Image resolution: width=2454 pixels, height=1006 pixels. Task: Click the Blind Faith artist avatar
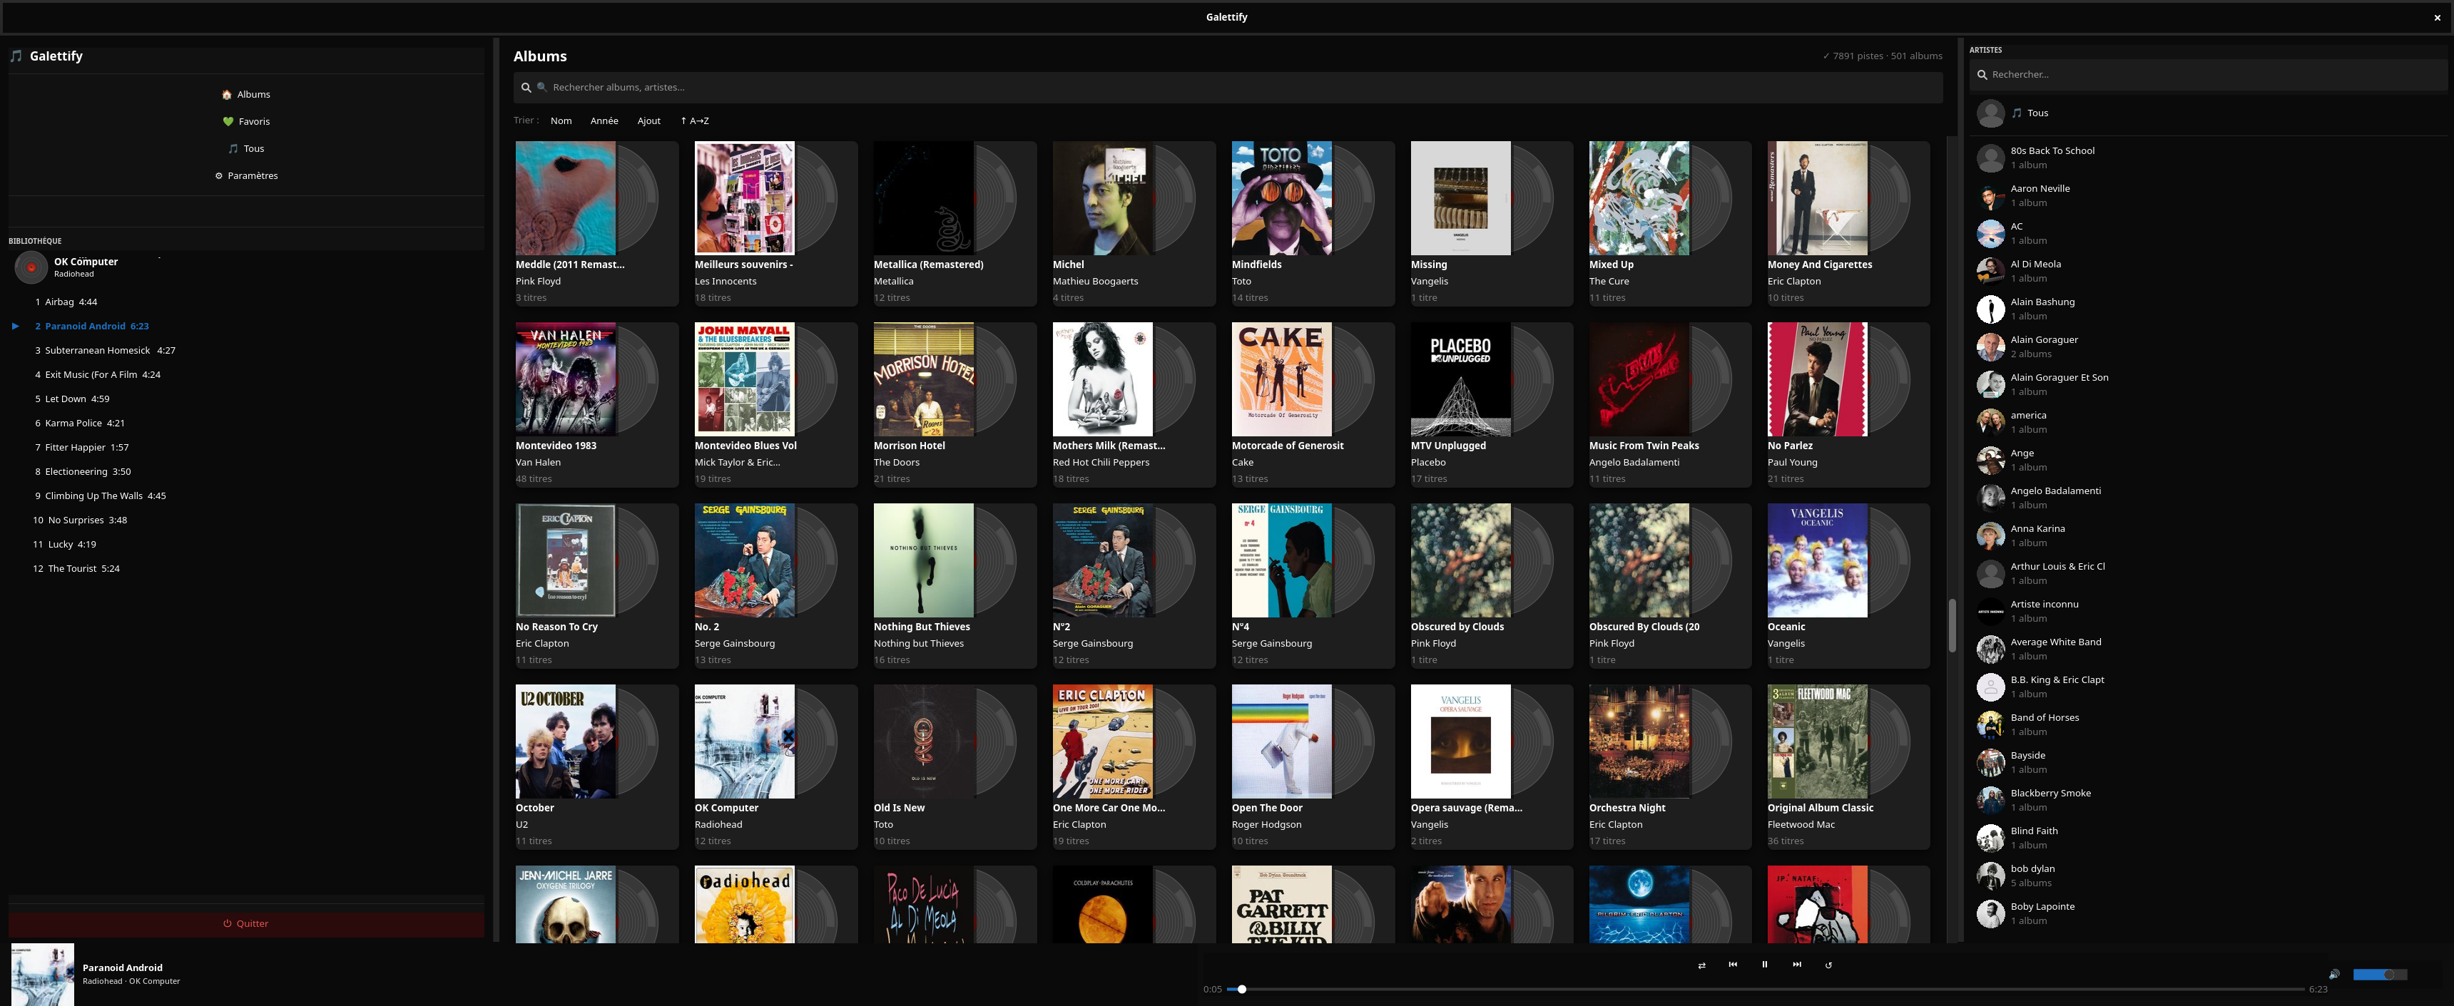point(1990,838)
